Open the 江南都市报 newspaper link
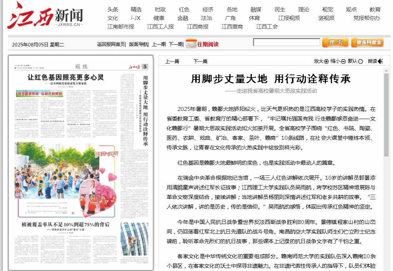Image resolution: width=393 pixels, height=271 pixels. [121, 26]
